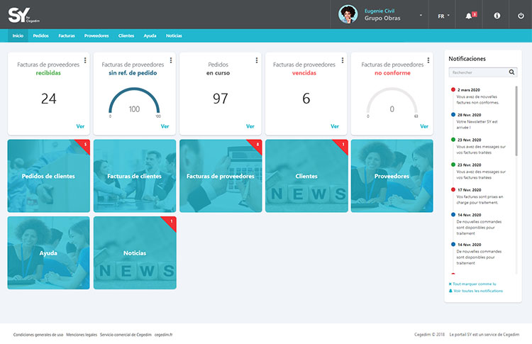Viewport: 532px width, 344px height.
Task: Select the Facturas menu item
Action: [67, 35]
